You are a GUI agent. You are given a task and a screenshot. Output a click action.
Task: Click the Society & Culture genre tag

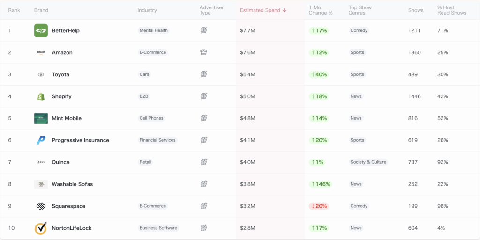pyautogui.click(x=368, y=162)
